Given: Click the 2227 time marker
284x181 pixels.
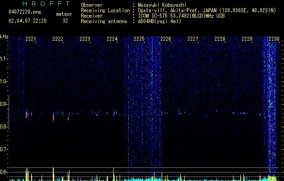Looking at the screenshot, I should point(193,39).
